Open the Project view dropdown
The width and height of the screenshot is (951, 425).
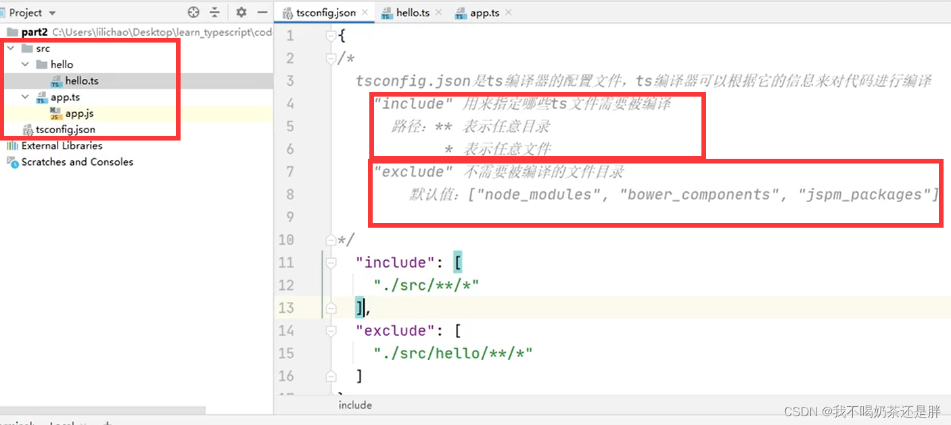pyautogui.click(x=52, y=13)
